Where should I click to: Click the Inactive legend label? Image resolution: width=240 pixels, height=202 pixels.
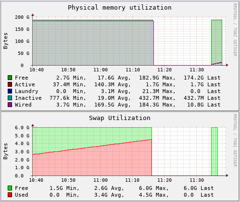coord(28,98)
